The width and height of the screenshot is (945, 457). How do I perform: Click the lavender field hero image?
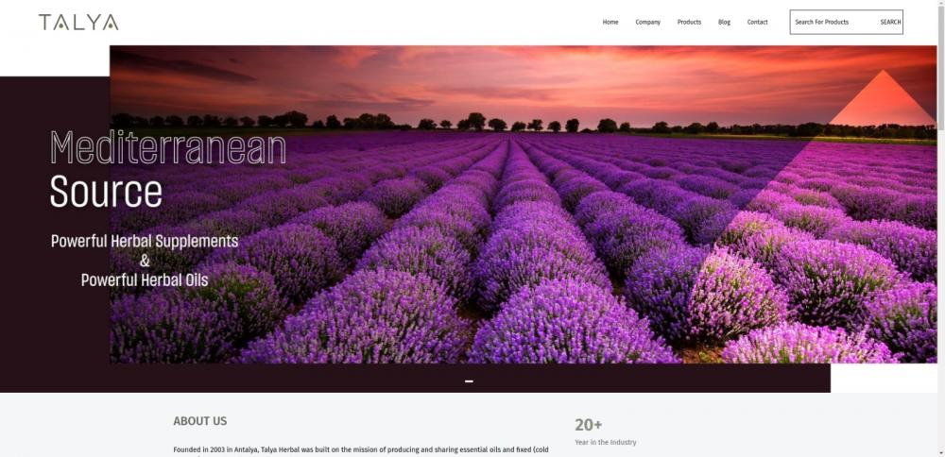click(x=524, y=205)
